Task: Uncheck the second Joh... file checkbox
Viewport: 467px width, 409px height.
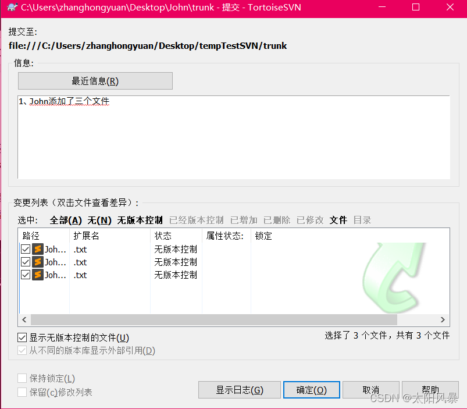Action: pyautogui.click(x=26, y=262)
